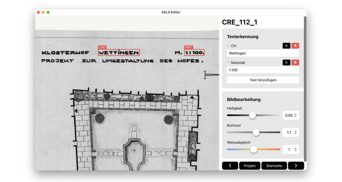Image resolution: width=342 pixels, height=182 pixels.
Task: Click the Helligkeit value stepper arrows
Action: click(x=296, y=115)
